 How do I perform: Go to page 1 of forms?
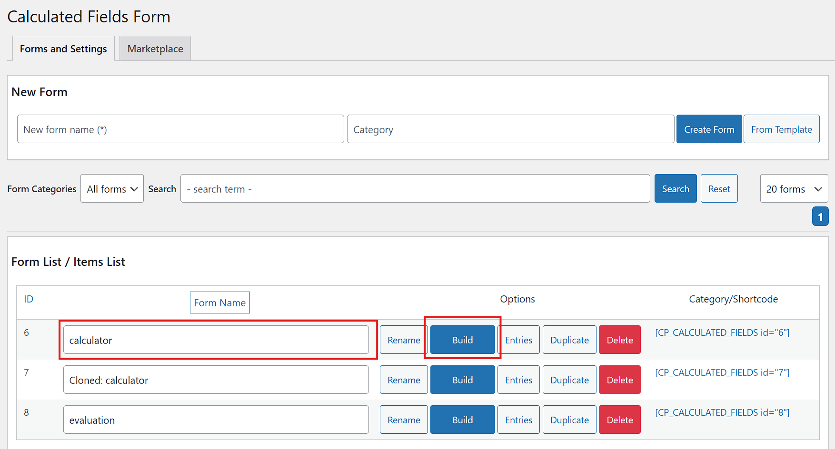pos(820,217)
